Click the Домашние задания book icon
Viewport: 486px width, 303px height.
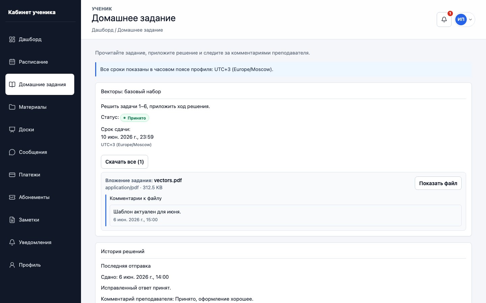(12, 85)
